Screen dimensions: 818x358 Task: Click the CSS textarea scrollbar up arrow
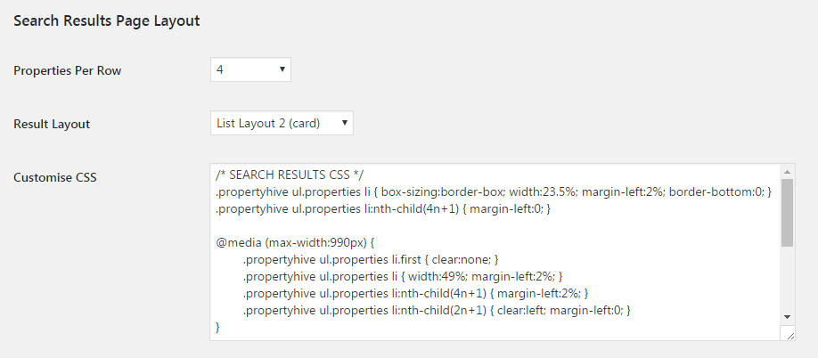pos(787,172)
